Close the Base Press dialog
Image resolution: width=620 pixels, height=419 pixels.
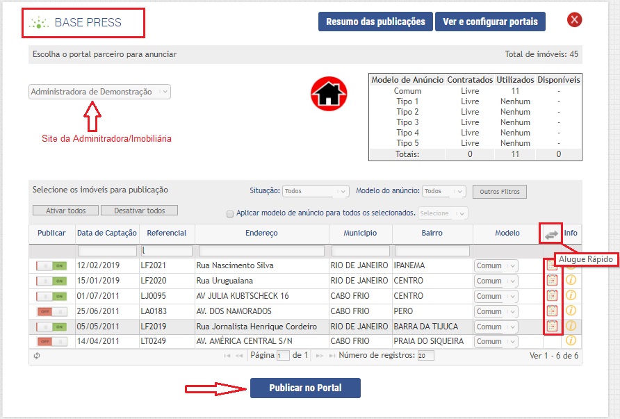point(574,19)
